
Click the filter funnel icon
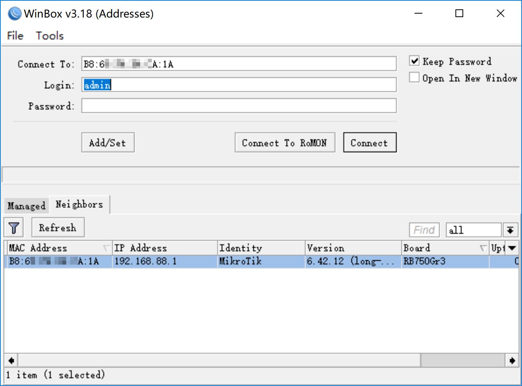(x=14, y=228)
